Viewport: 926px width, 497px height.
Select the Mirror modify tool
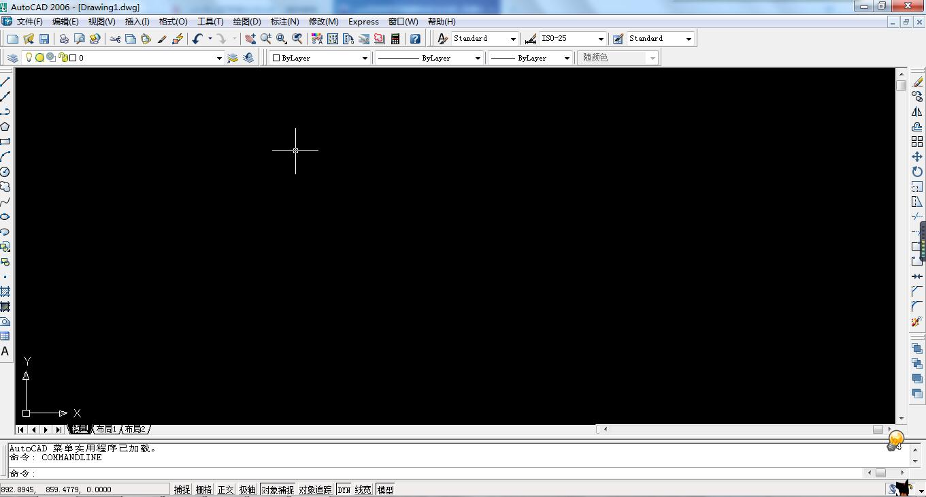point(917,112)
